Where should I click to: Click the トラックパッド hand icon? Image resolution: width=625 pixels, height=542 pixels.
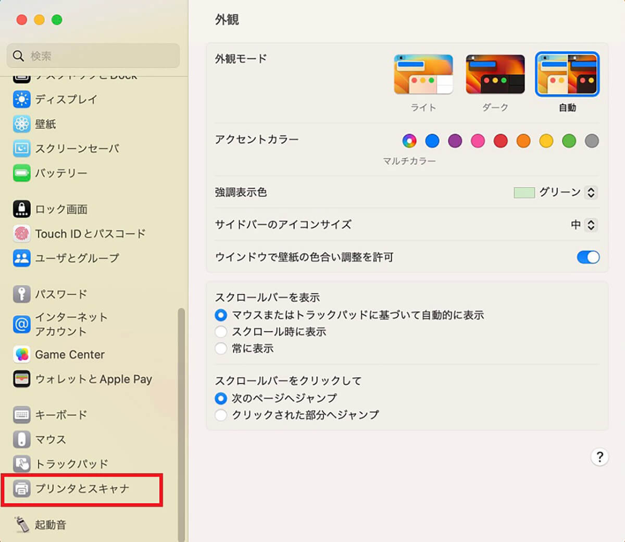[x=22, y=464]
